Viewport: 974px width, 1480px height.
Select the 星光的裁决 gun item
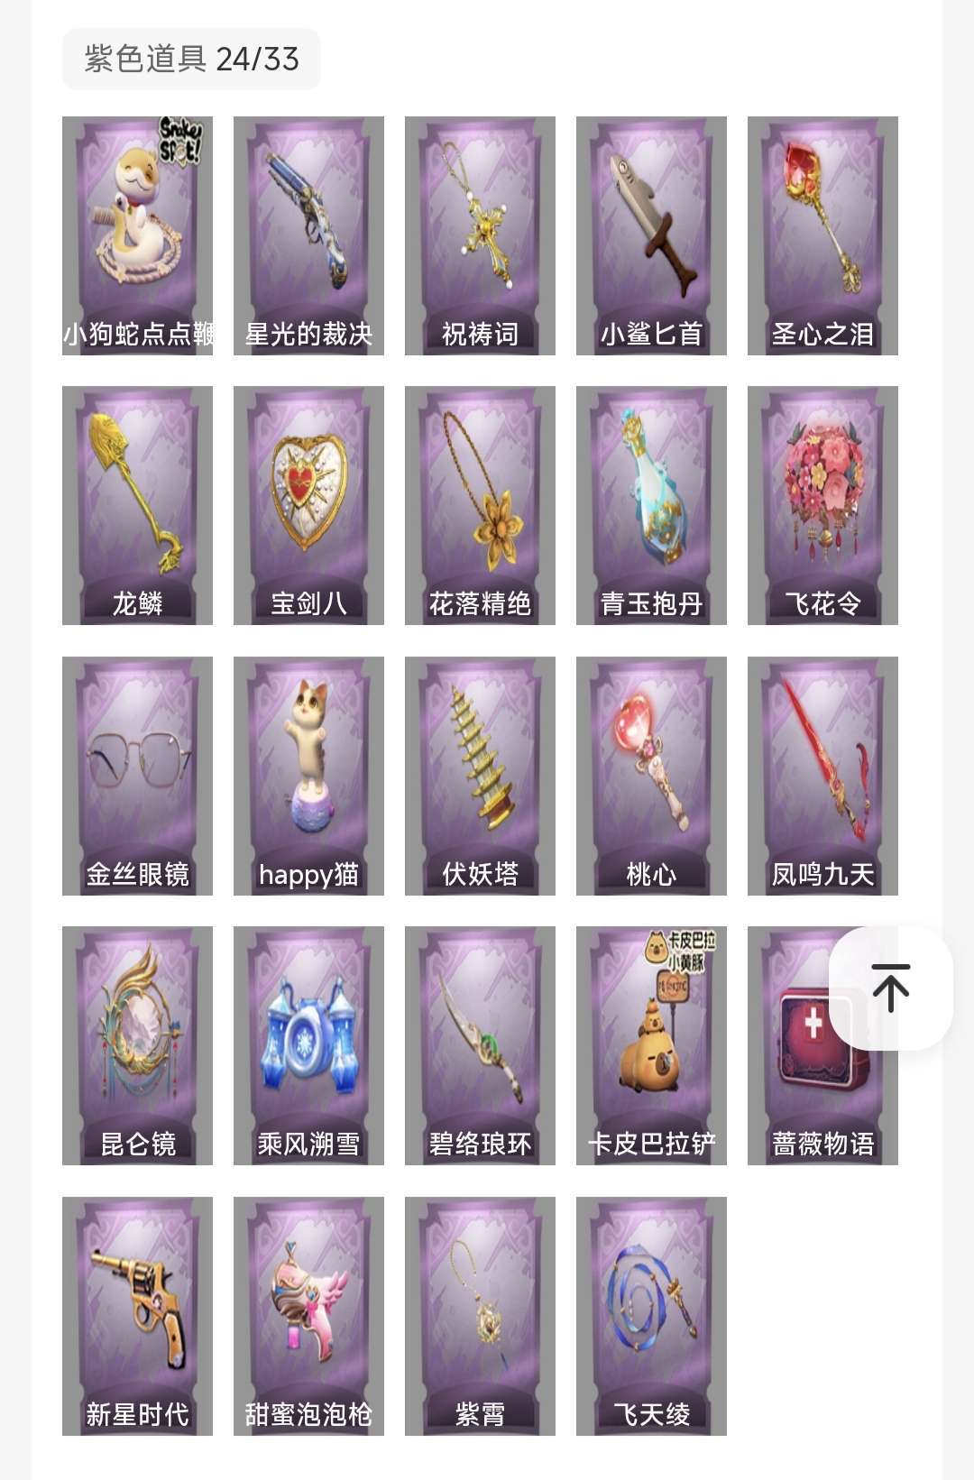[x=308, y=235]
